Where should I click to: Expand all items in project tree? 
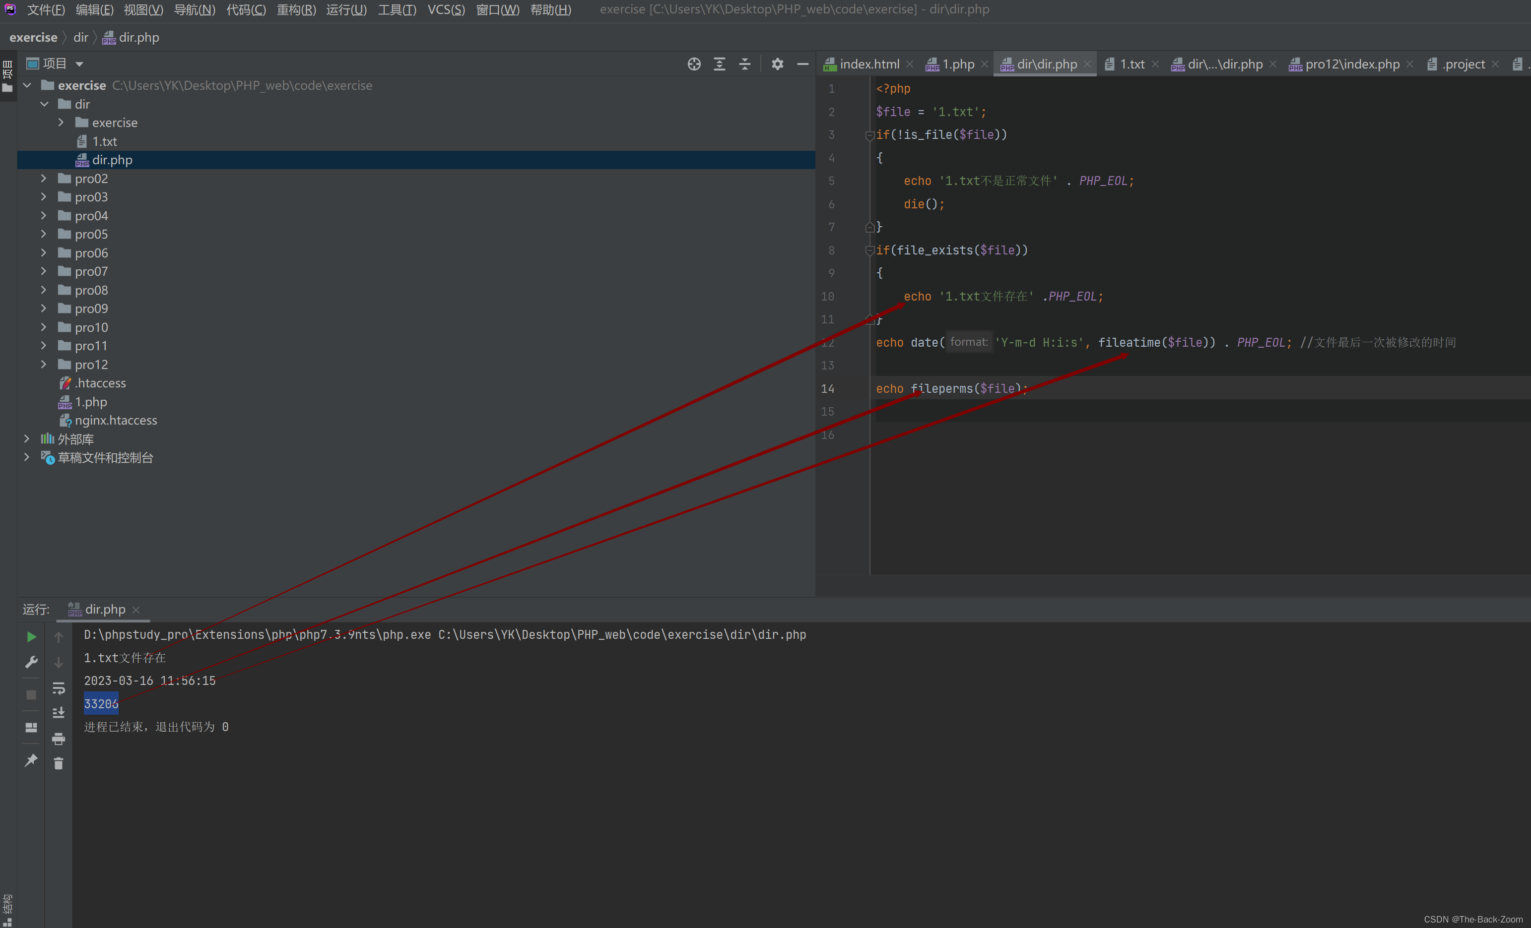point(720,64)
